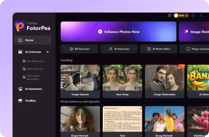Open the AI Photo Editor button
This screenshot has height=137, width=209.
tap(159, 49)
